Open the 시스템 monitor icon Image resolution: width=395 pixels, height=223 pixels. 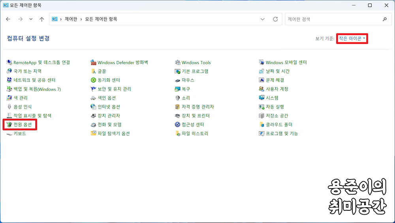(261, 98)
